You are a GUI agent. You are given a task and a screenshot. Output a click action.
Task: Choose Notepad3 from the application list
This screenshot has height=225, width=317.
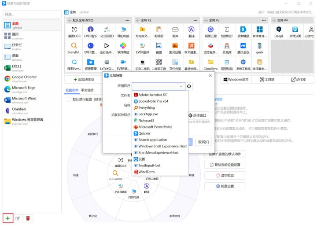coord(160,121)
